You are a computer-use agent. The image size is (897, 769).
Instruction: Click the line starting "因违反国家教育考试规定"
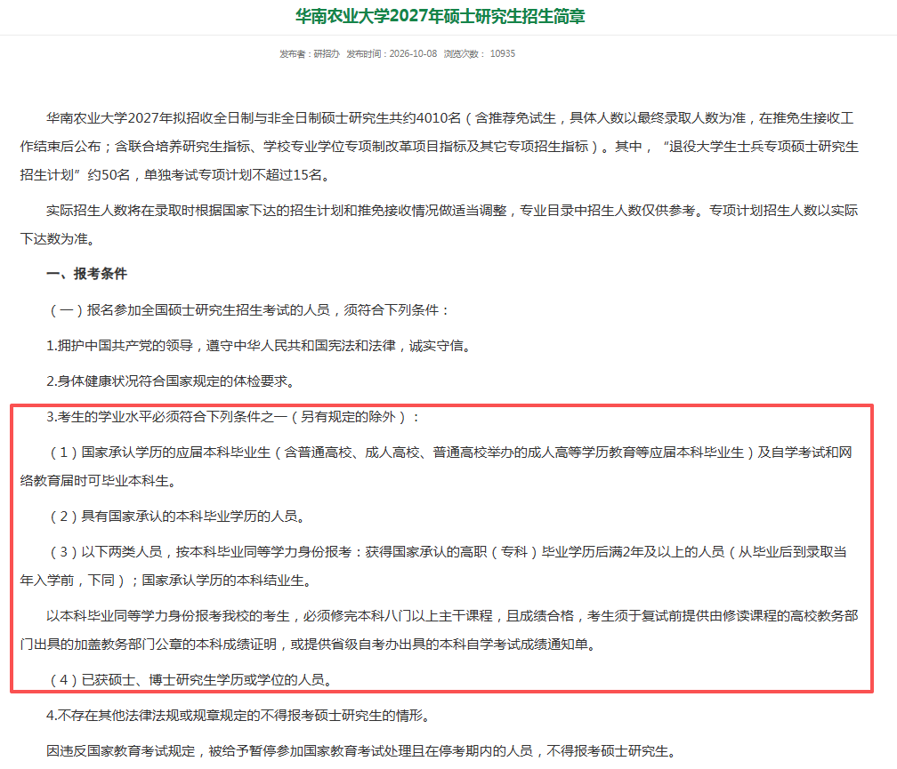click(x=363, y=750)
